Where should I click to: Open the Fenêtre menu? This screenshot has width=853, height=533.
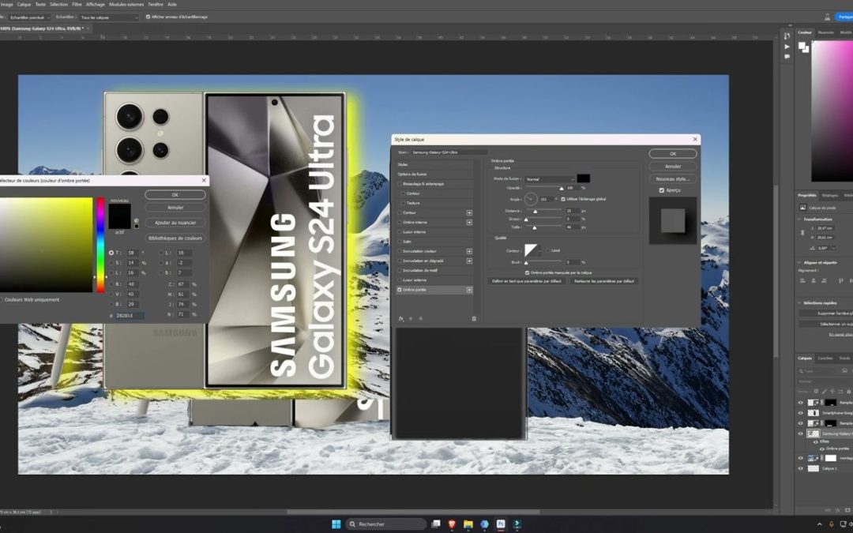point(156,5)
